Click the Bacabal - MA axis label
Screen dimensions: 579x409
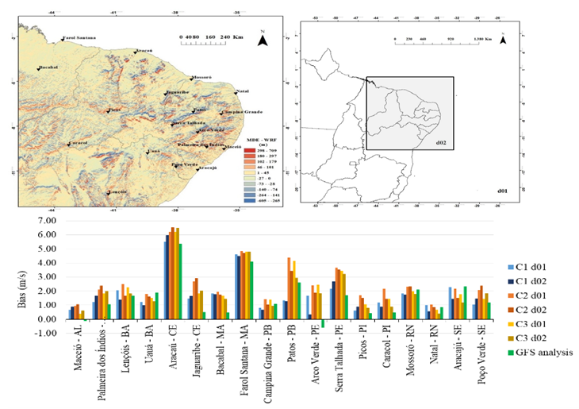(x=220, y=351)
